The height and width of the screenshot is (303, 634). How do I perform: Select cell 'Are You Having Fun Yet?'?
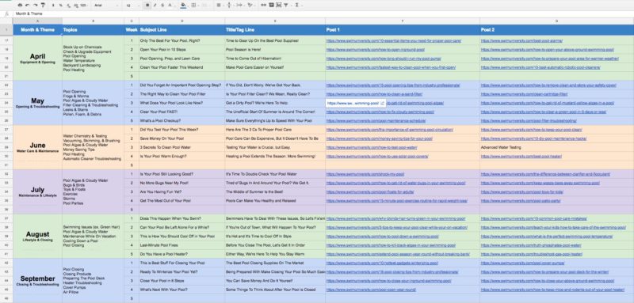pyautogui.click(x=181, y=191)
